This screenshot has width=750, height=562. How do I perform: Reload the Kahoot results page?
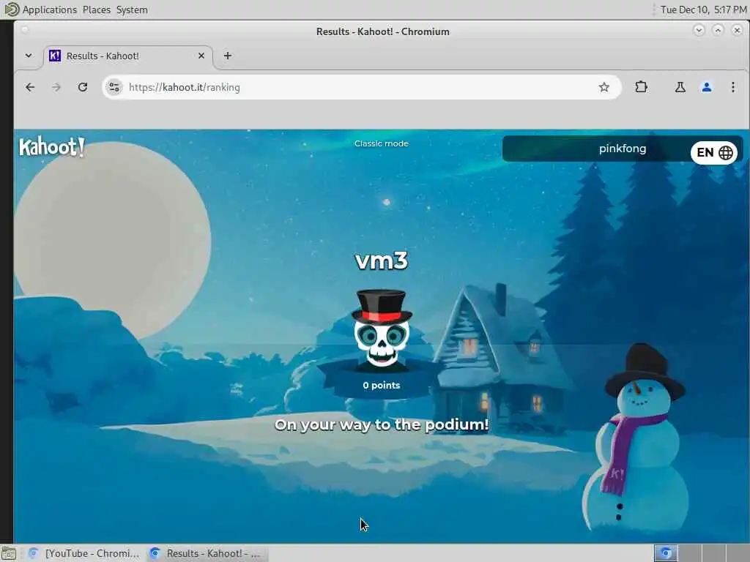coord(83,87)
